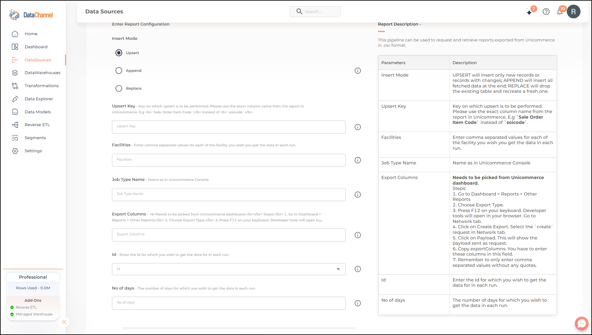The image size is (592, 335).
Task: Open Segments menu item
Action: 35,138
